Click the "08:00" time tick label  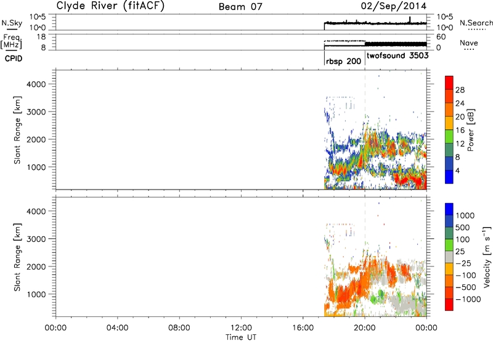179,328
